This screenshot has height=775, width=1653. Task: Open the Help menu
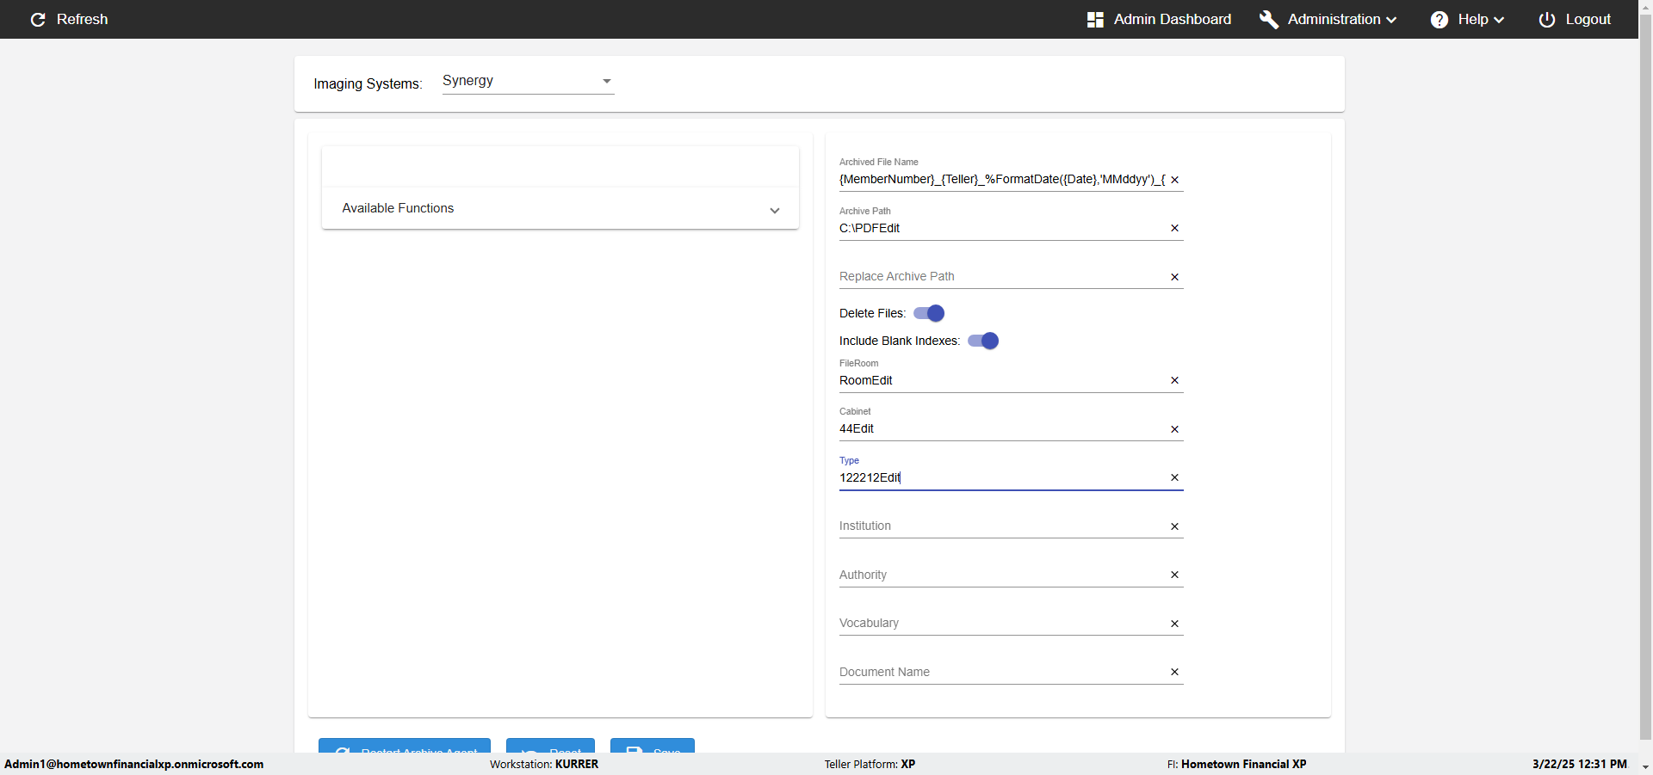1468,19
